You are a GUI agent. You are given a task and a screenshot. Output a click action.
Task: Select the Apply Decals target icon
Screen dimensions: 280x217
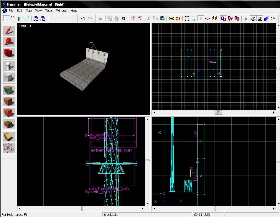tap(9, 113)
